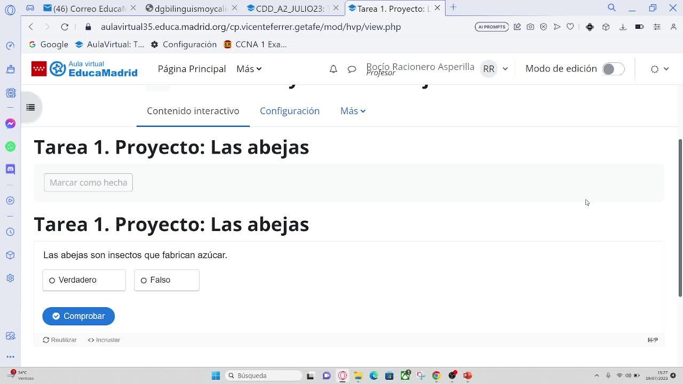Reload the page with browser refresh icon
This screenshot has height=384, width=683.
pyautogui.click(x=65, y=27)
